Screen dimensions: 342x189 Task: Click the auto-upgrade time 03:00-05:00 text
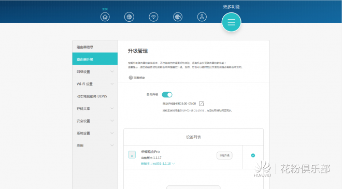(x=179, y=104)
